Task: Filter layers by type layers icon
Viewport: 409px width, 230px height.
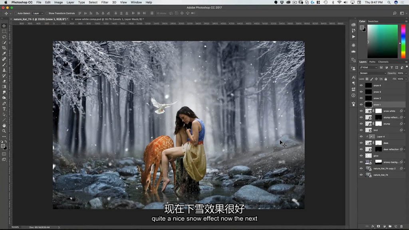Action: (x=391, y=67)
